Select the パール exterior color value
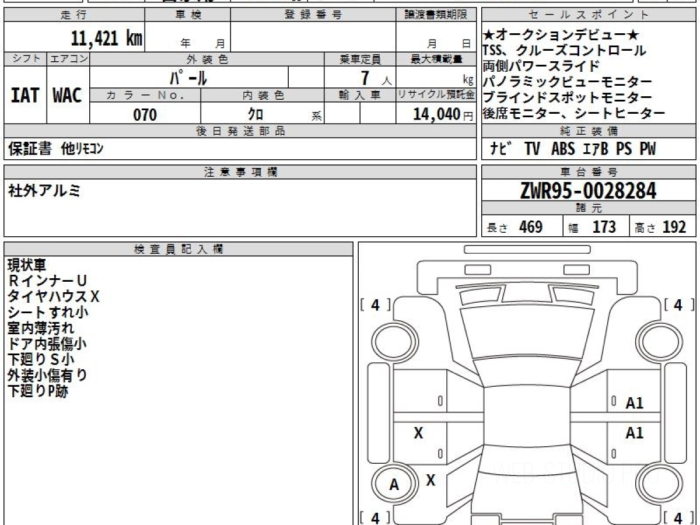The width and height of the screenshot is (700, 525). 188,77
